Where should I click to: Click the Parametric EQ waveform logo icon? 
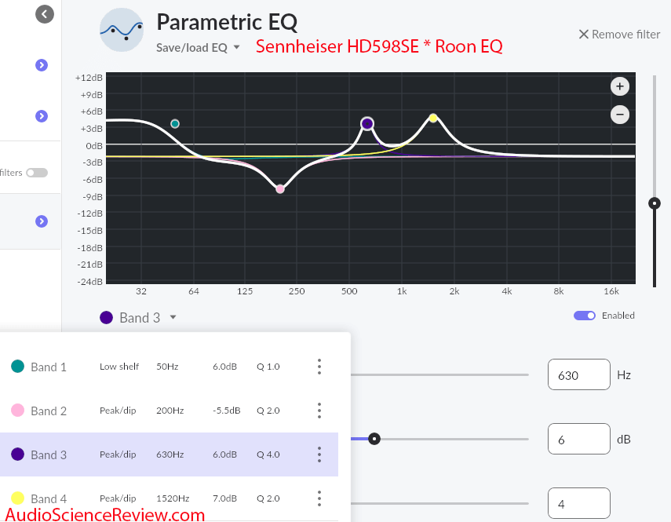click(x=122, y=30)
